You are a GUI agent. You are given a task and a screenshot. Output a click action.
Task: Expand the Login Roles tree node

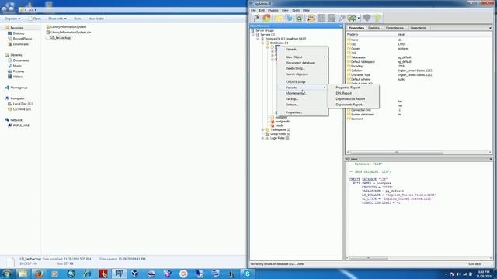coord(262,138)
